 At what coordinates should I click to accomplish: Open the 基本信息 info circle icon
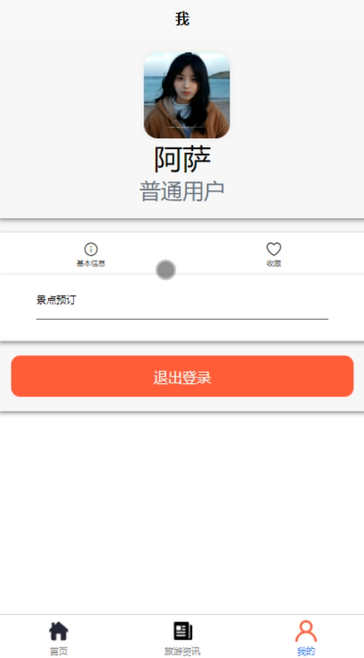coord(91,250)
